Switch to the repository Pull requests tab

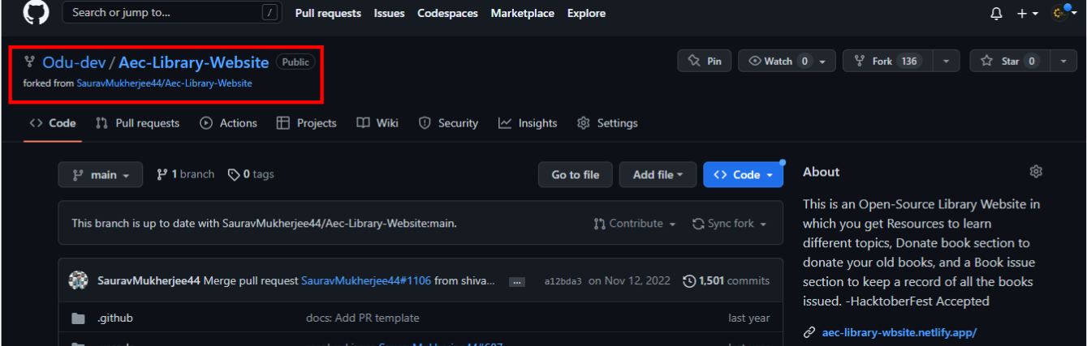[x=137, y=123]
